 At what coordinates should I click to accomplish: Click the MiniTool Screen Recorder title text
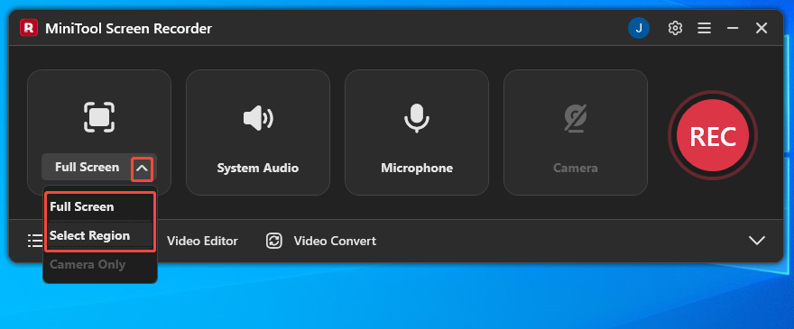(129, 28)
